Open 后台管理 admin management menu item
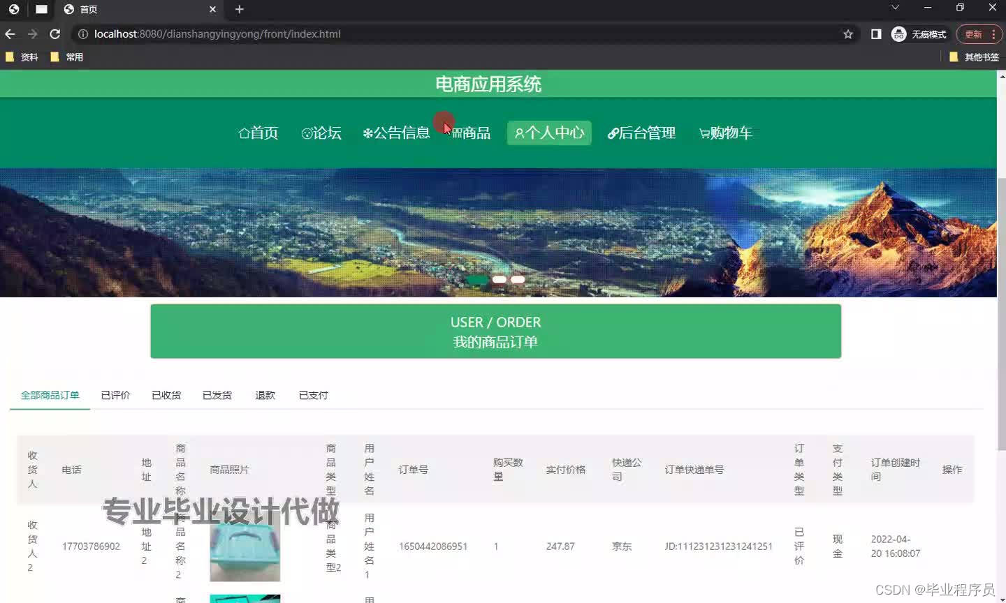This screenshot has height=603, width=1006. pyautogui.click(x=641, y=133)
